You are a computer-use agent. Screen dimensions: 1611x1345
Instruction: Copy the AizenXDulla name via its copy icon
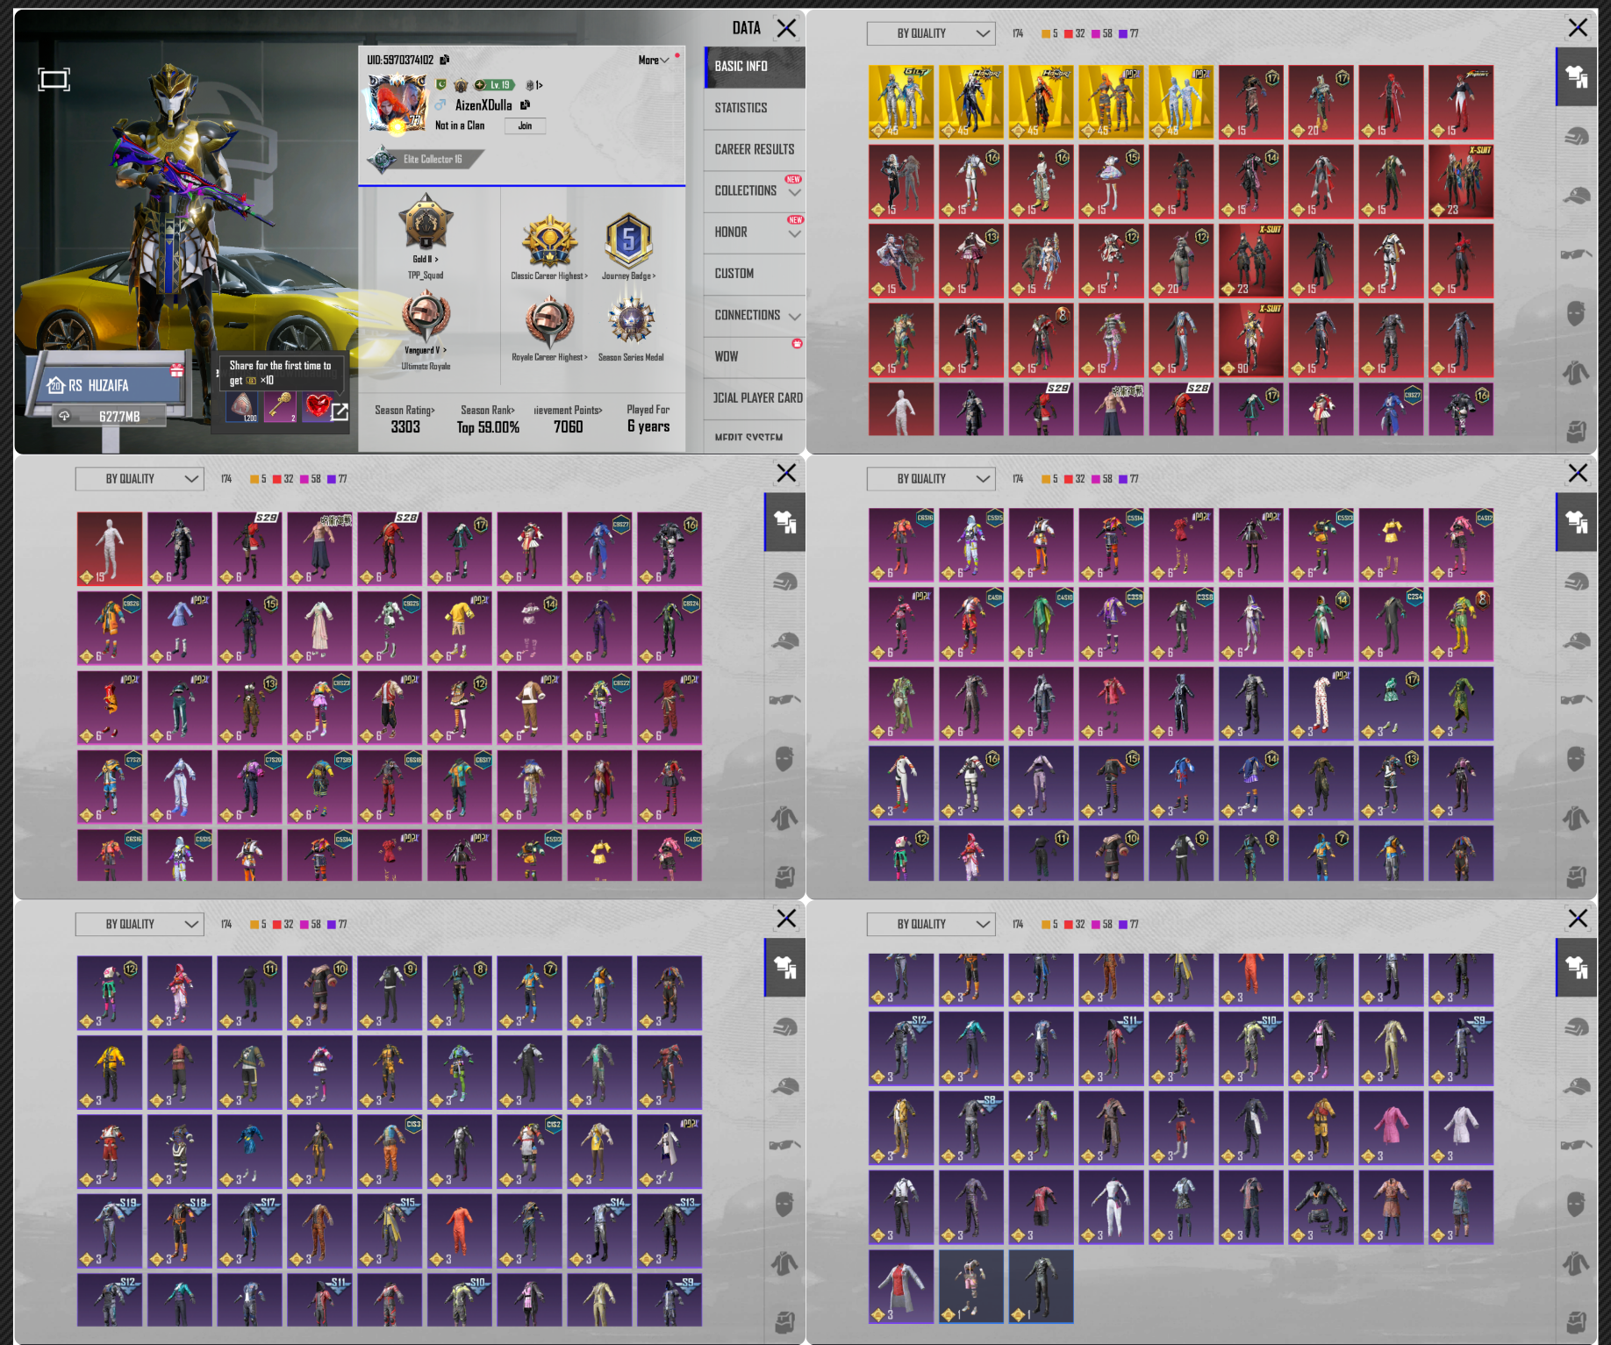coord(525,104)
